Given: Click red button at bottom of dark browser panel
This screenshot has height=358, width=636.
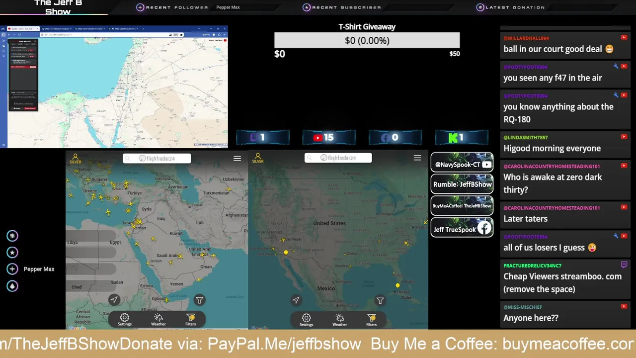Looking at the screenshot, I should point(30,108).
